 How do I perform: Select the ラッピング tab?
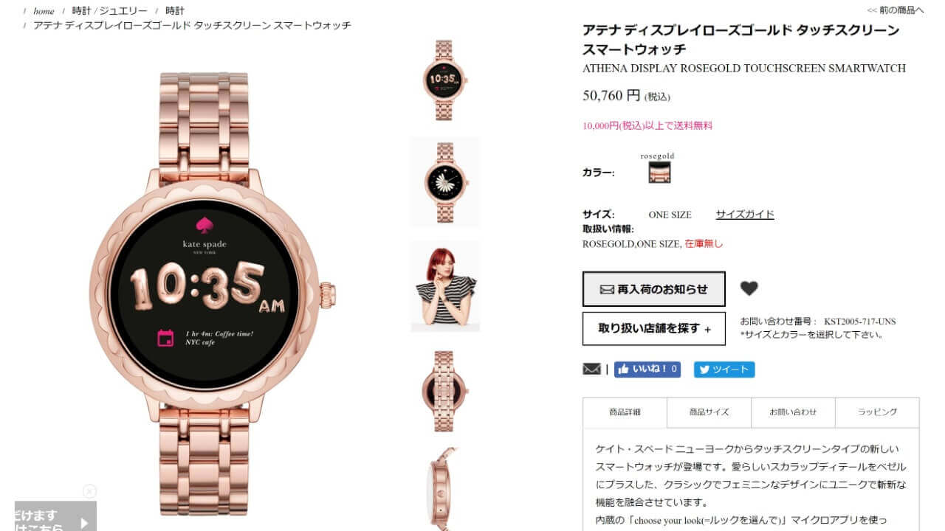877,412
